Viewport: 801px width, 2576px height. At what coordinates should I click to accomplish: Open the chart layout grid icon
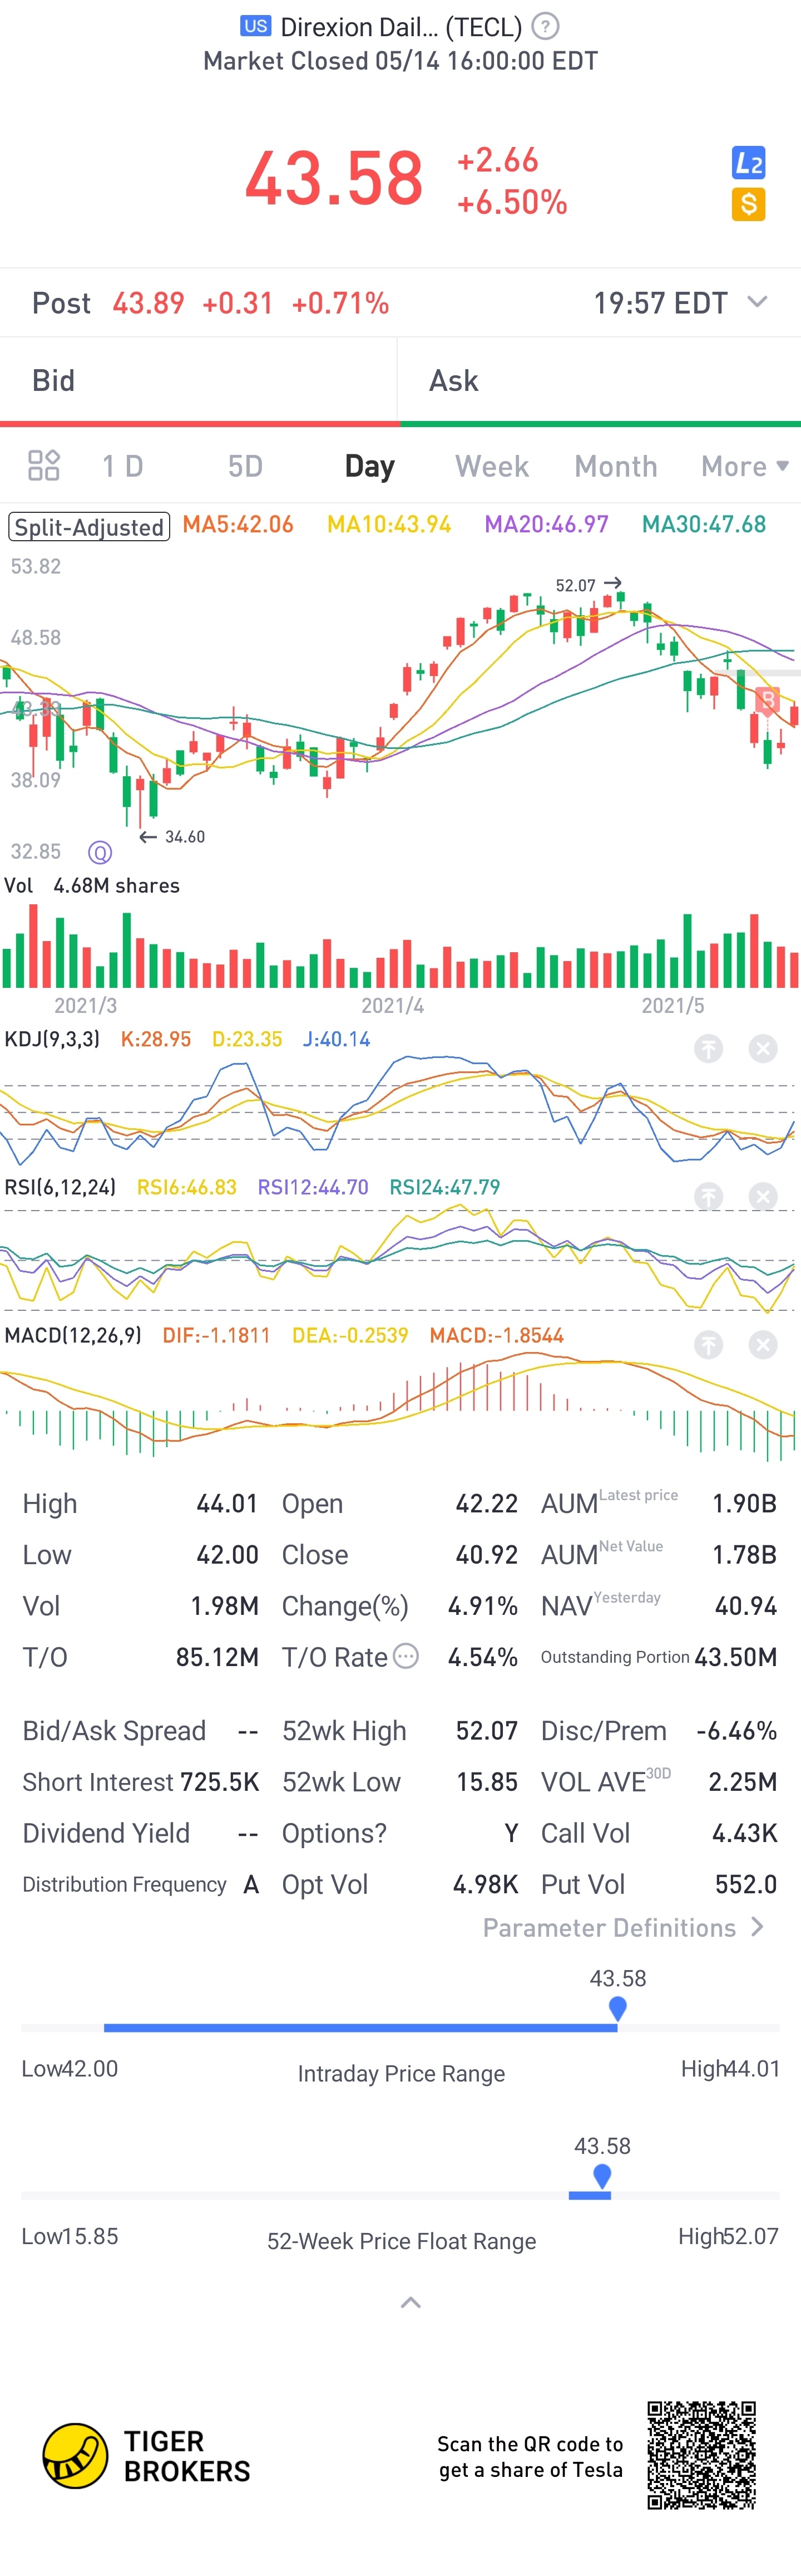[x=44, y=466]
